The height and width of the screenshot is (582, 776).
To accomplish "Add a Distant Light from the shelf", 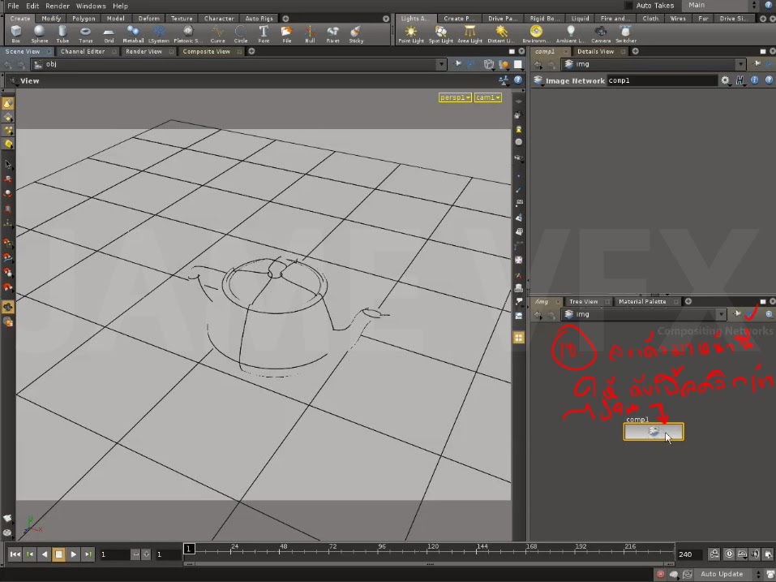I will [501, 34].
